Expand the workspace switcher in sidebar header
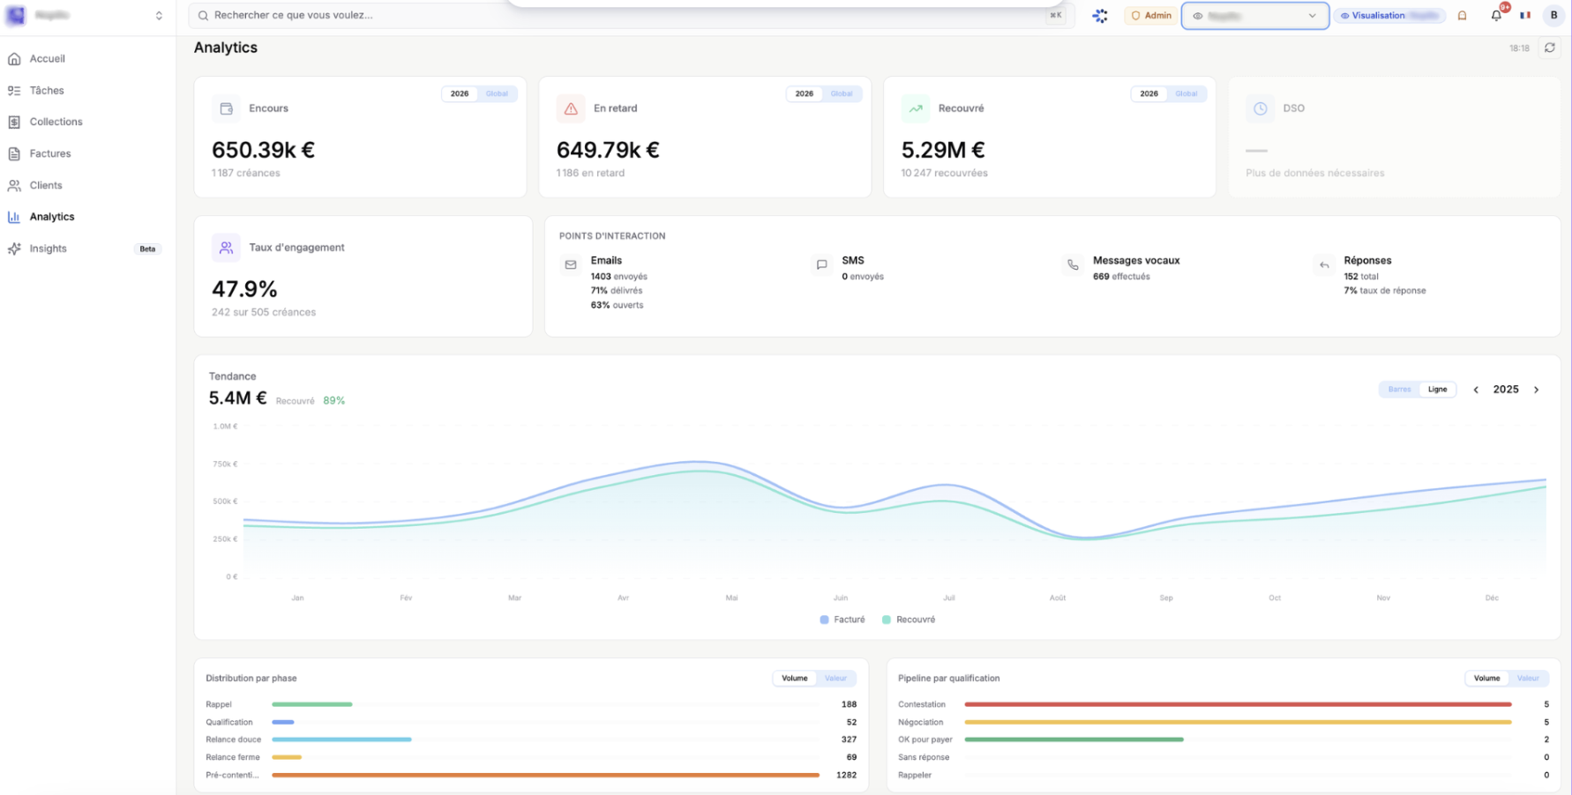This screenshot has height=795, width=1572. tap(159, 16)
